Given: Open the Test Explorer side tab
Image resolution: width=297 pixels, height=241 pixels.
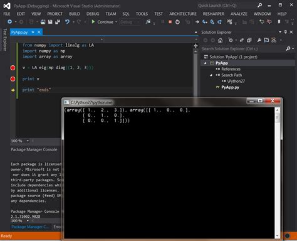Looking at the screenshot, I should tap(5, 40).
